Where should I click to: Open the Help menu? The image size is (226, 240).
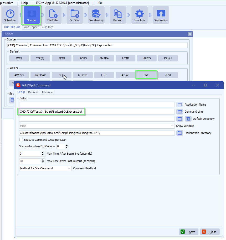pyautogui.click(x=24, y=3)
